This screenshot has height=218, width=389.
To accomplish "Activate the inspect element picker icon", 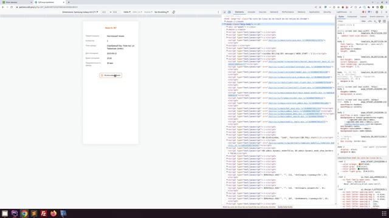I will (x=224, y=12).
